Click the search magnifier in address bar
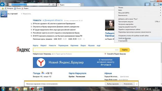Viewport: 162px width, 91px height. [x=49, y=5]
